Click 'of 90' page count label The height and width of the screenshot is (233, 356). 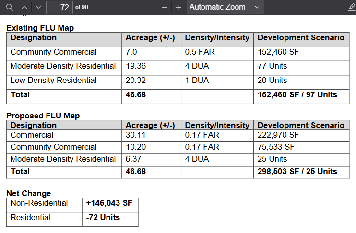pos(82,7)
